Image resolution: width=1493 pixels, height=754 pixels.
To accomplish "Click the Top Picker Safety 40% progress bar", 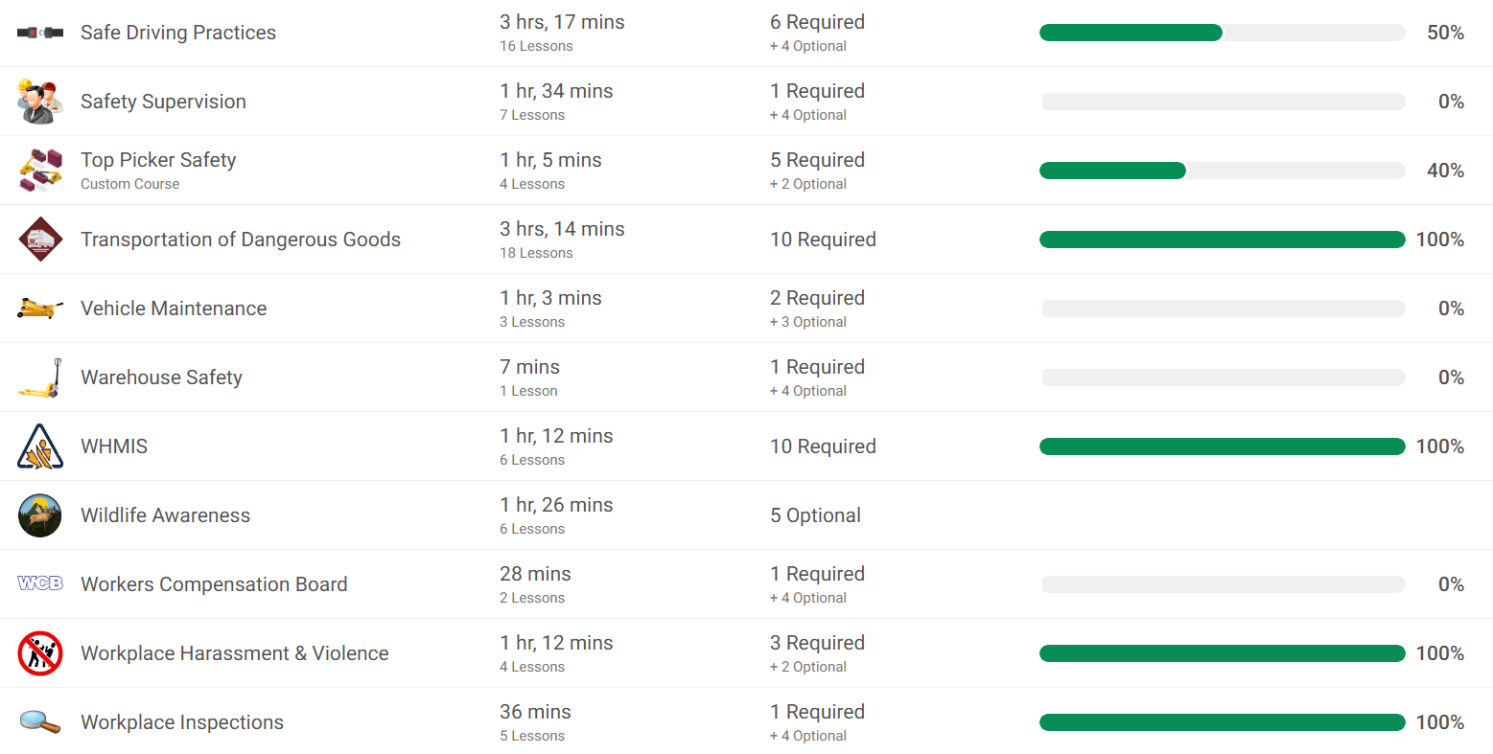I will coord(1222,171).
